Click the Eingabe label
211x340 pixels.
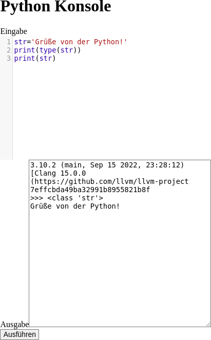14,31
